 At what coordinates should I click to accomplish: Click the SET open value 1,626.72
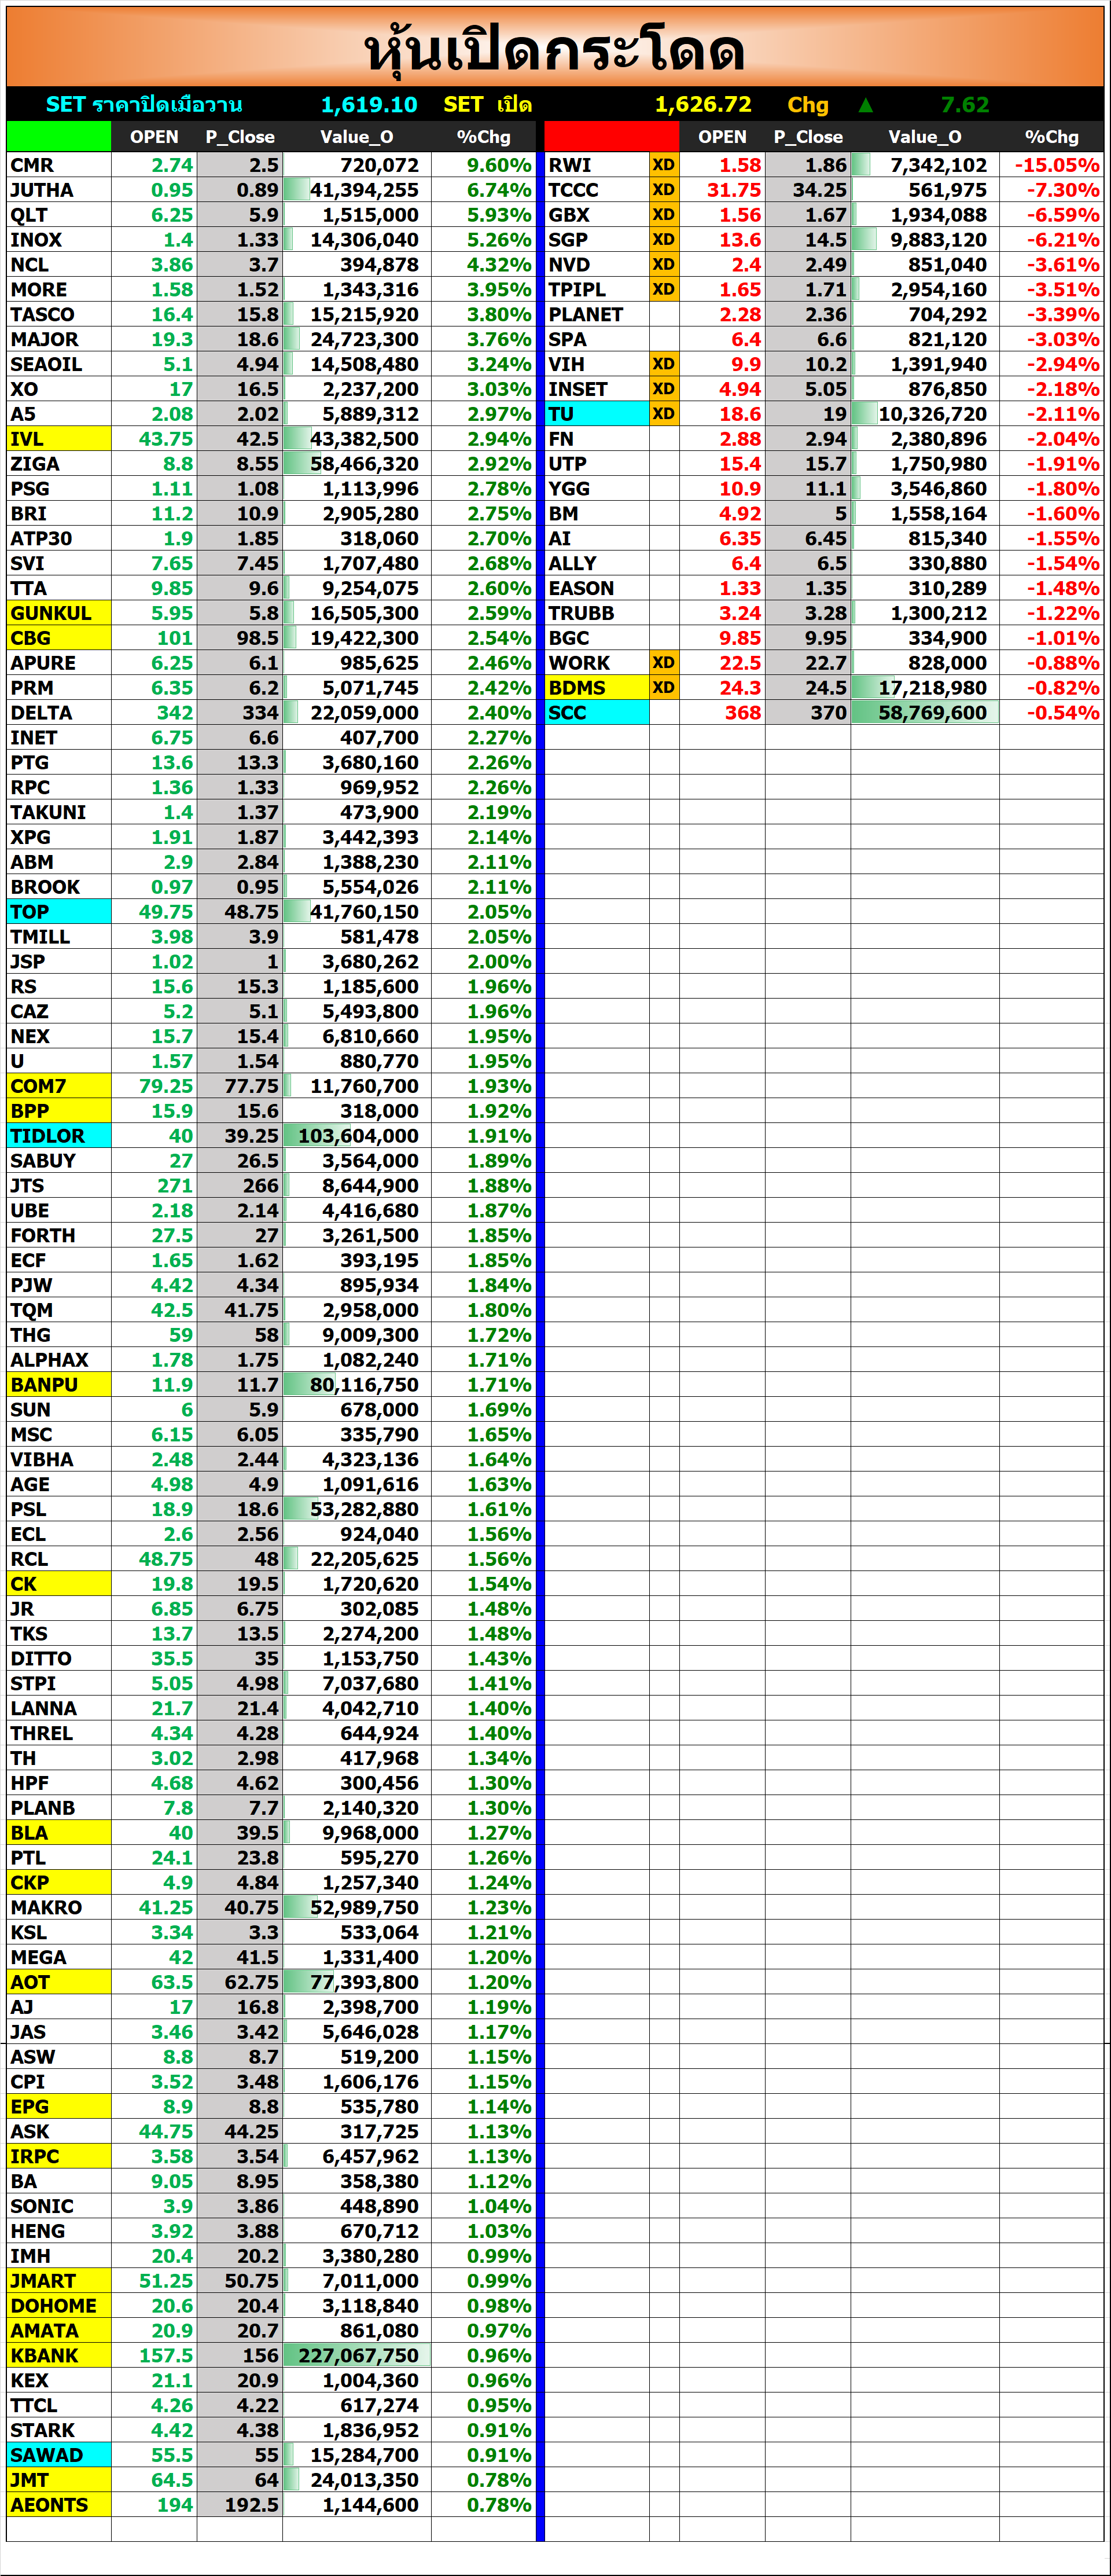pos(702,105)
